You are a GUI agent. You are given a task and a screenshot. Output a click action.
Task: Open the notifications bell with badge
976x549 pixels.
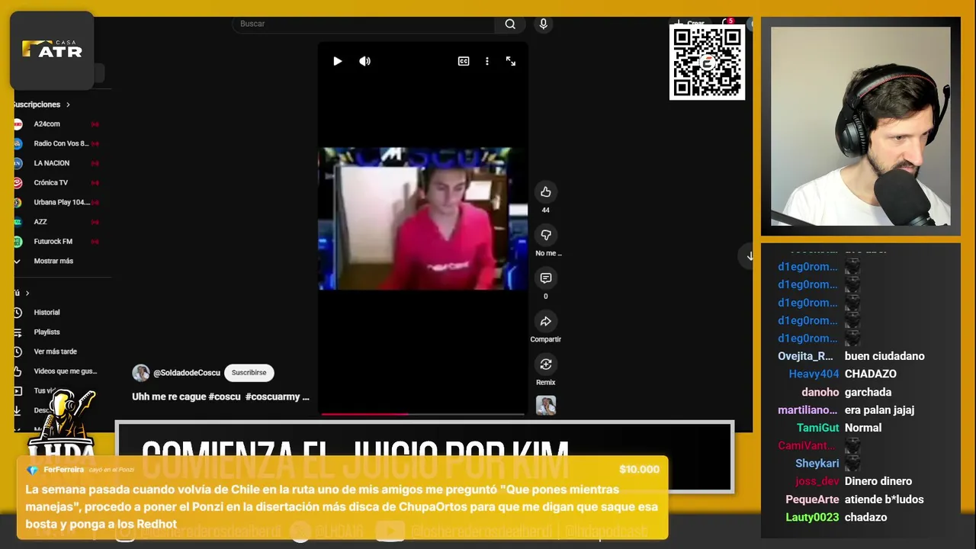727,24
